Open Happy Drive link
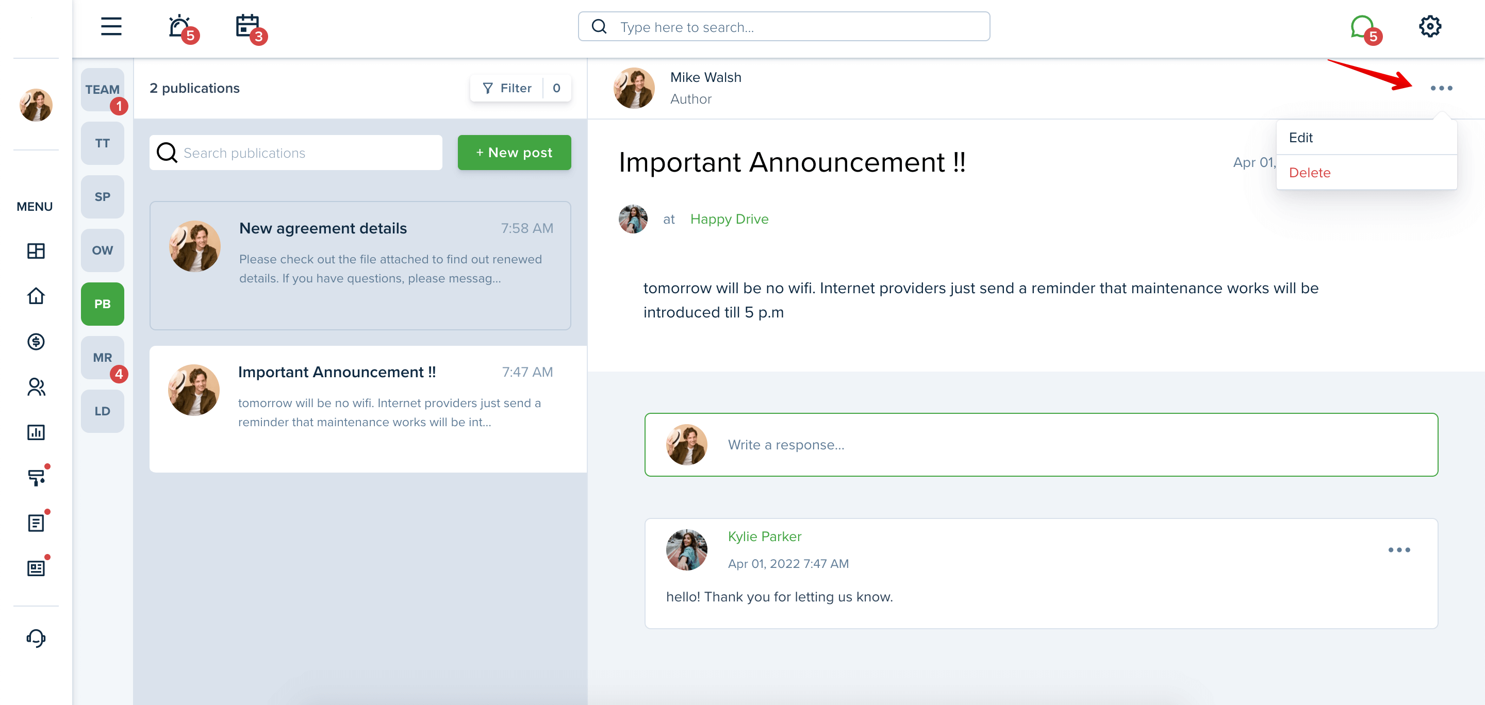Viewport: 1485px width, 705px height. (729, 219)
